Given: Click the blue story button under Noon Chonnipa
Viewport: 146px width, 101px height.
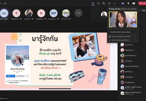Looking at the screenshot, I should [11, 76].
